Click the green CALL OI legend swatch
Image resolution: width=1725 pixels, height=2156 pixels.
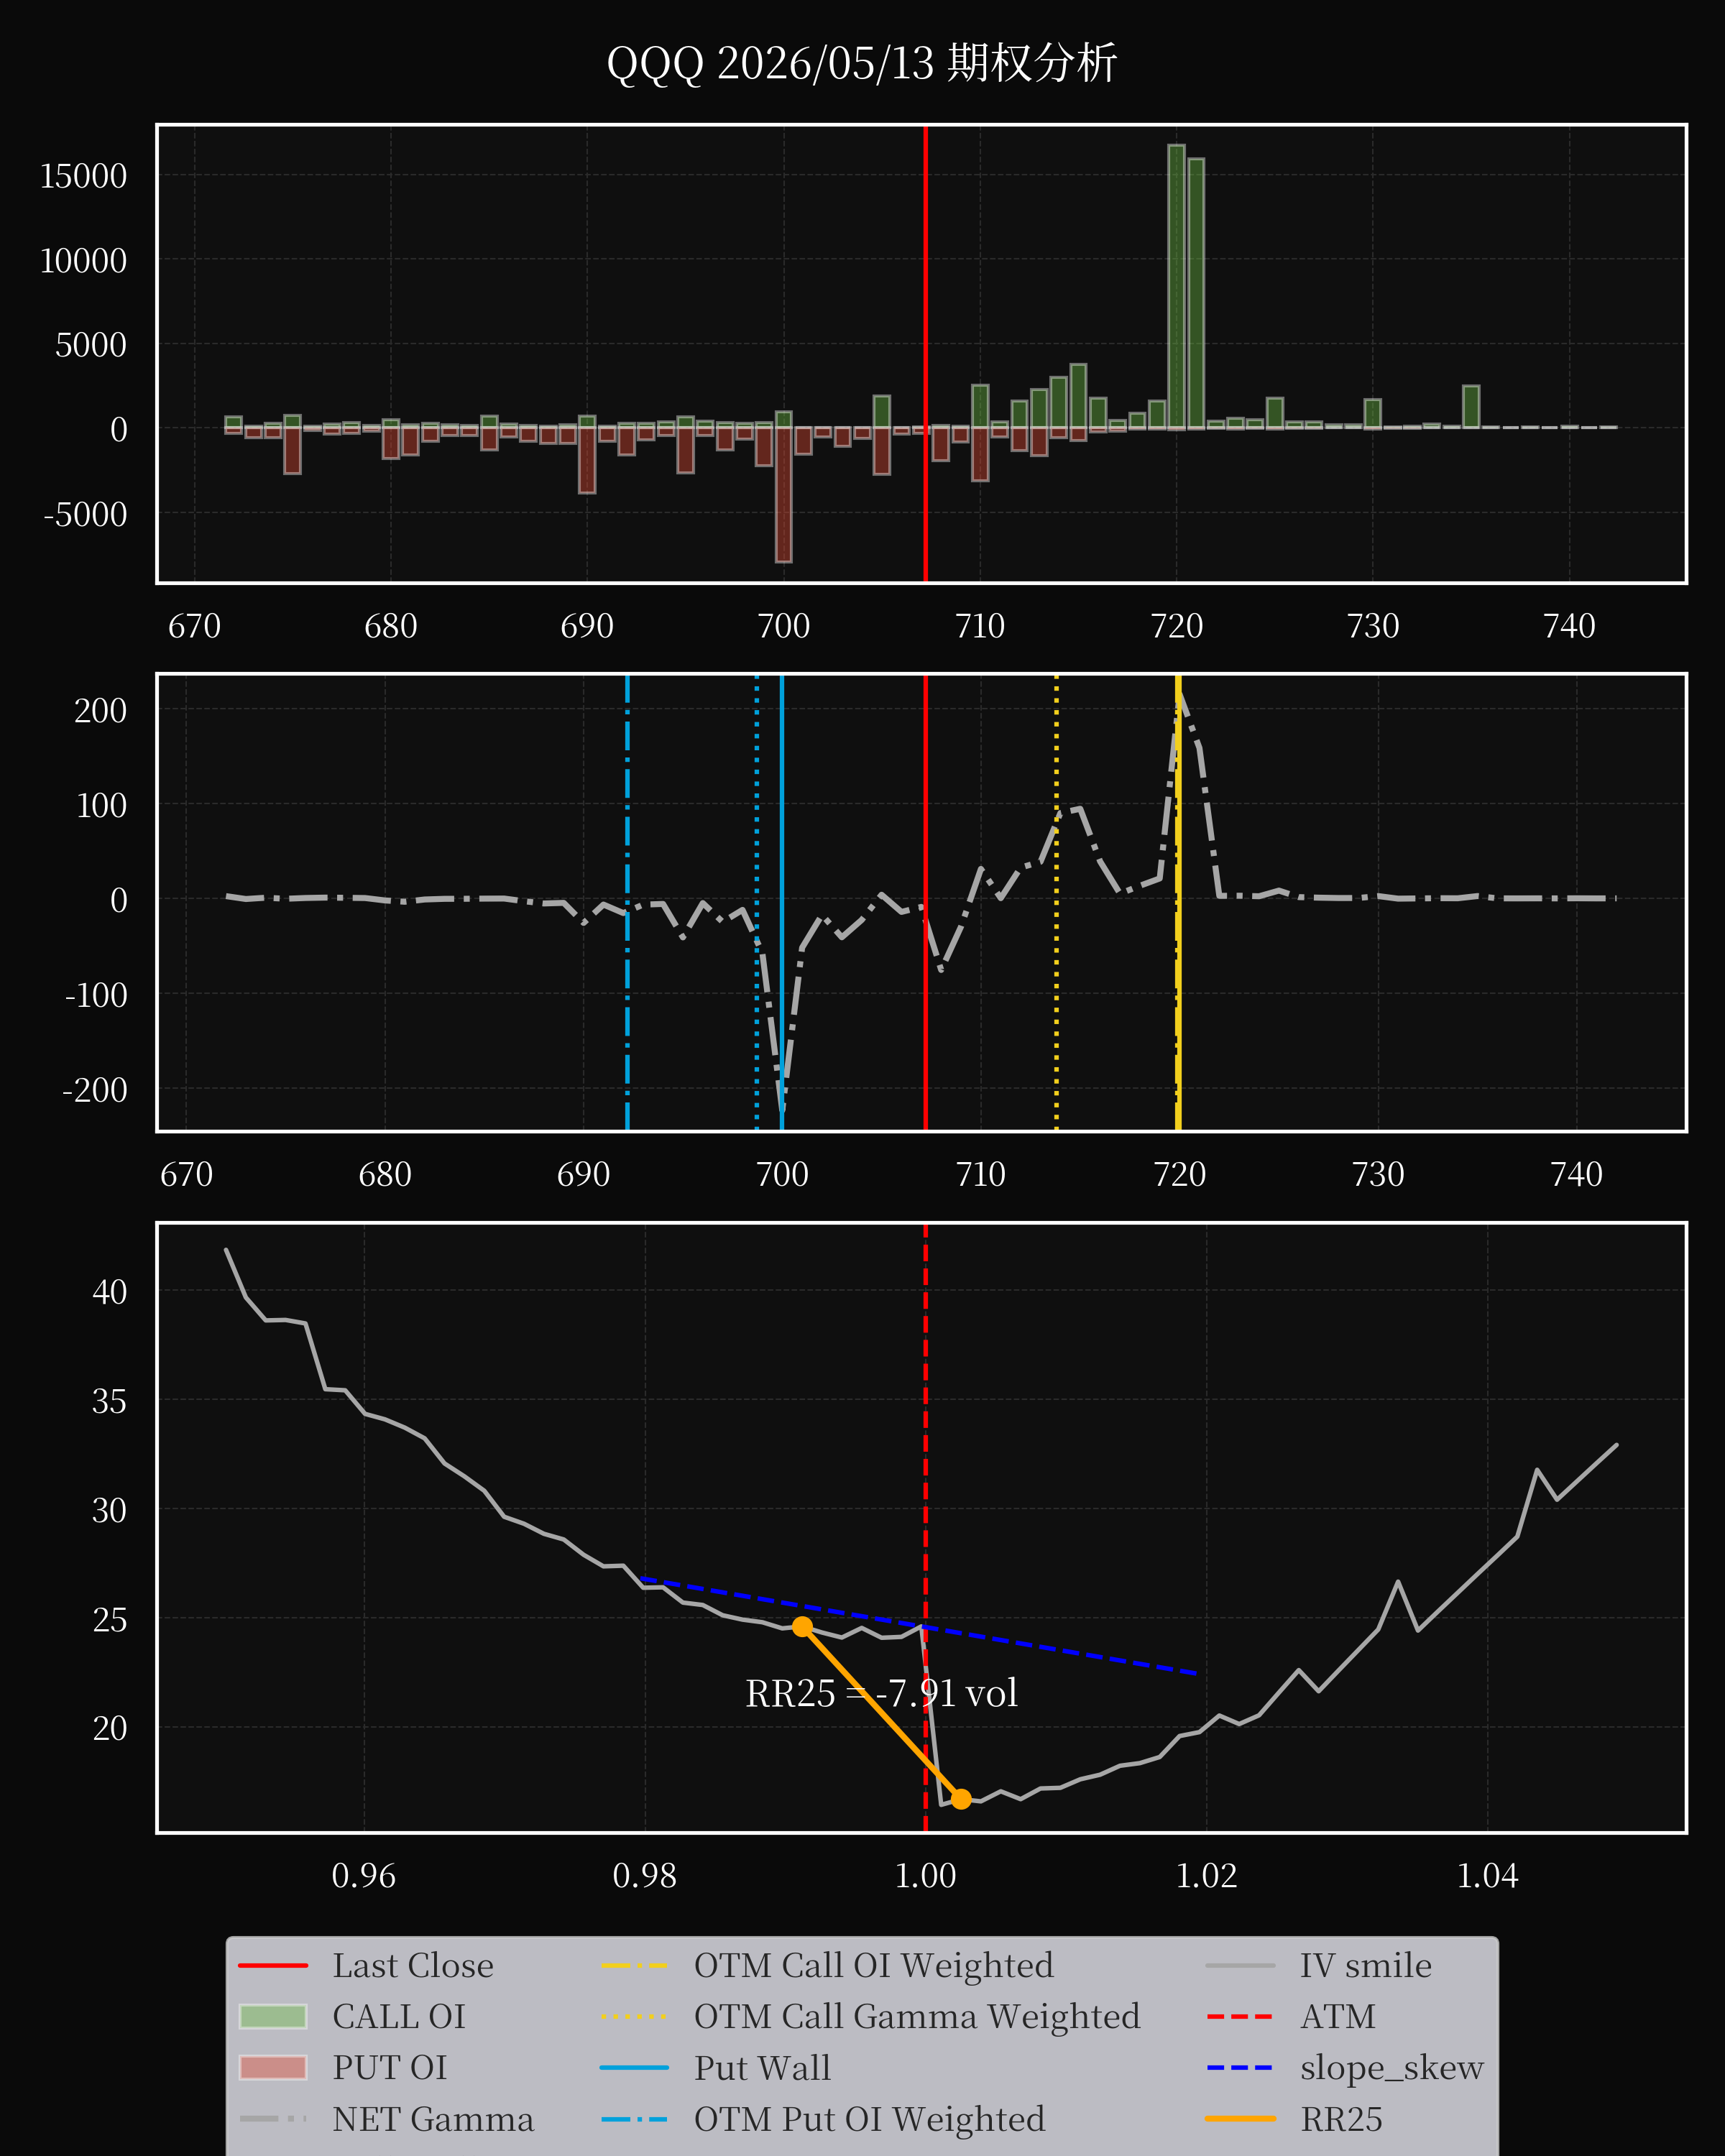(x=273, y=2016)
